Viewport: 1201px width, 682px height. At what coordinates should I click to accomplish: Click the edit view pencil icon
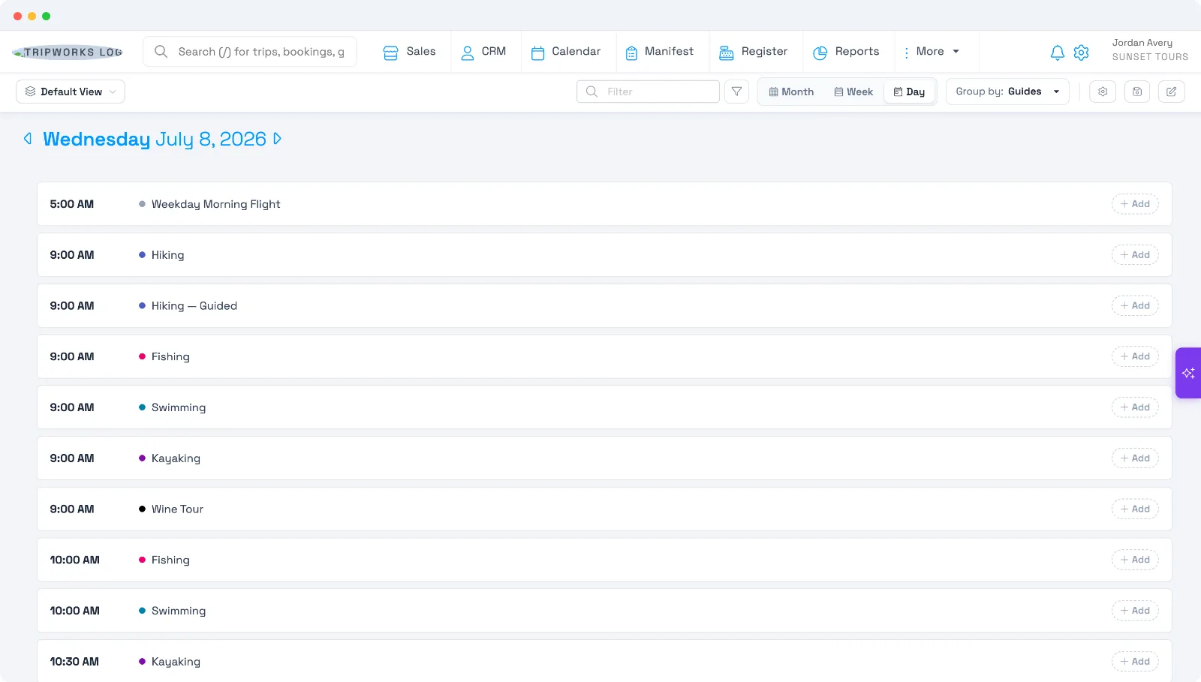(x=1172, y=92)
